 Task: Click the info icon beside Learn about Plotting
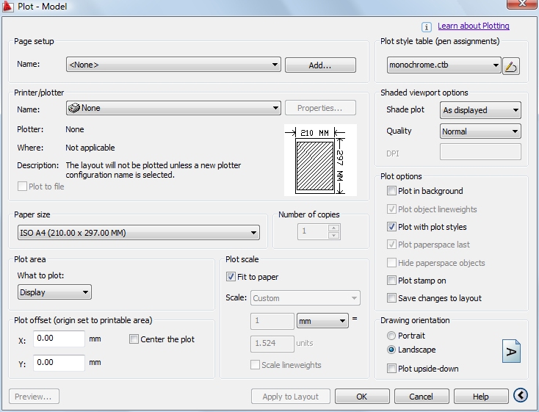[x=426, y=27]
